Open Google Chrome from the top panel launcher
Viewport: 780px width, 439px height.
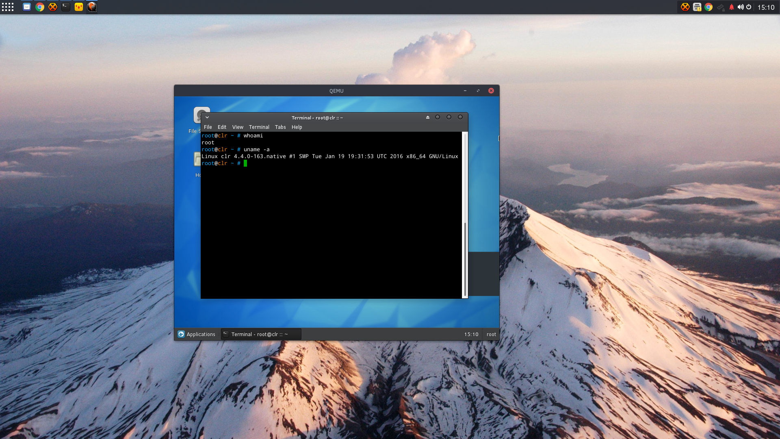coord(40,7)
